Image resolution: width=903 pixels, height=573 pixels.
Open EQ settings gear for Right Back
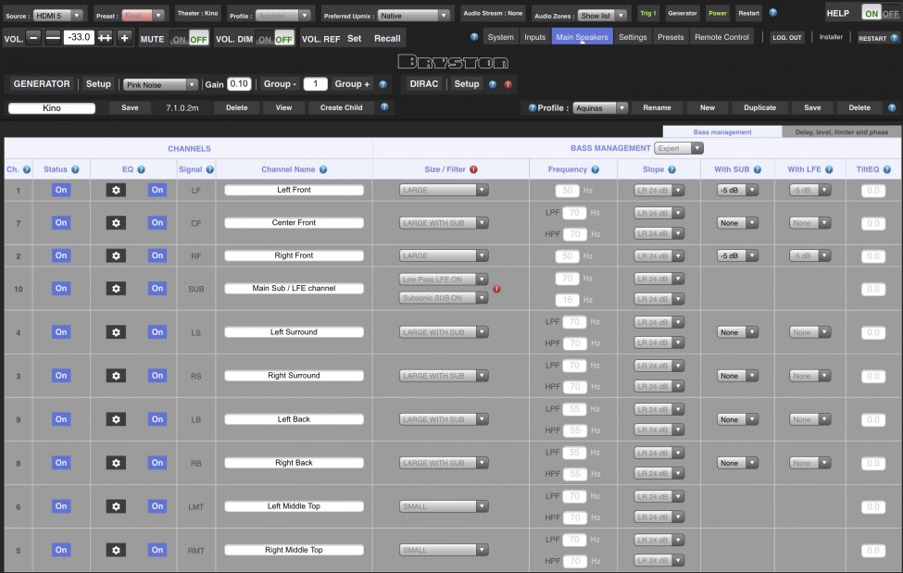[116, 463]
